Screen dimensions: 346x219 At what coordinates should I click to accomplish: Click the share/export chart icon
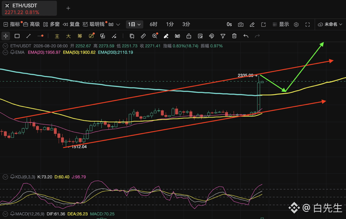click(263, 25)
